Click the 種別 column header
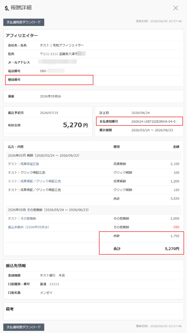The height and width of the screenshot is (333, 187). coord(117,147)
